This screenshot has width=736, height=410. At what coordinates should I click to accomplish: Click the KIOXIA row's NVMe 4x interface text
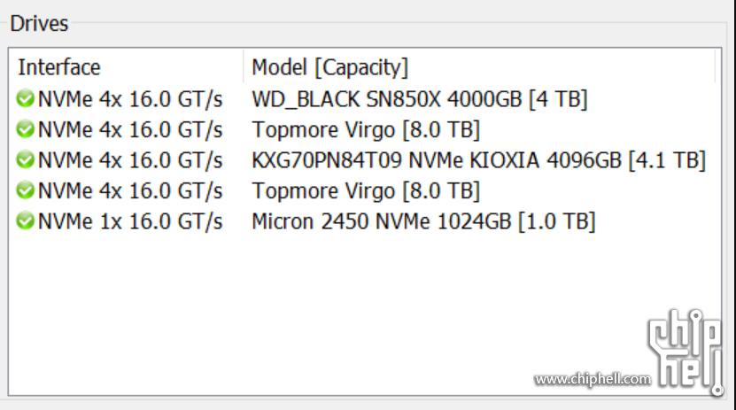click(x=130, y=160)
